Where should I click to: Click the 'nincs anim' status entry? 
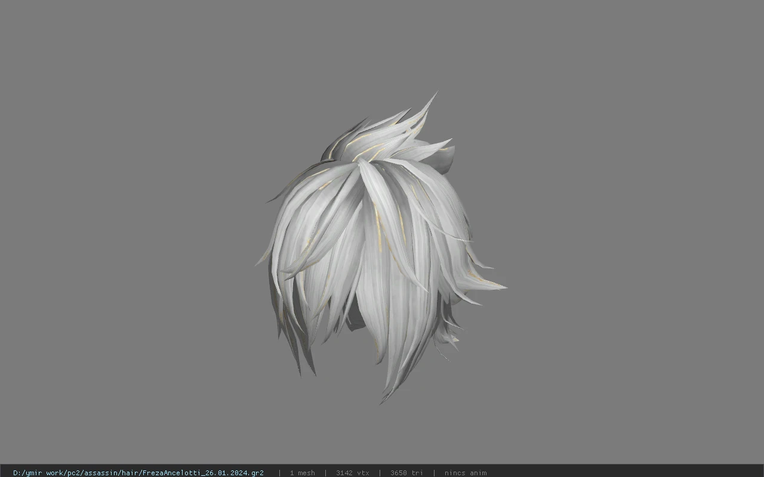465,472
